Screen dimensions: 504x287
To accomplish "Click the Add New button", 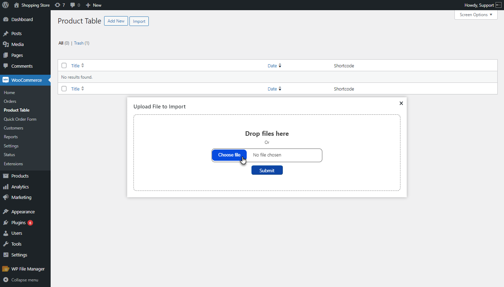I will (116, 21).
